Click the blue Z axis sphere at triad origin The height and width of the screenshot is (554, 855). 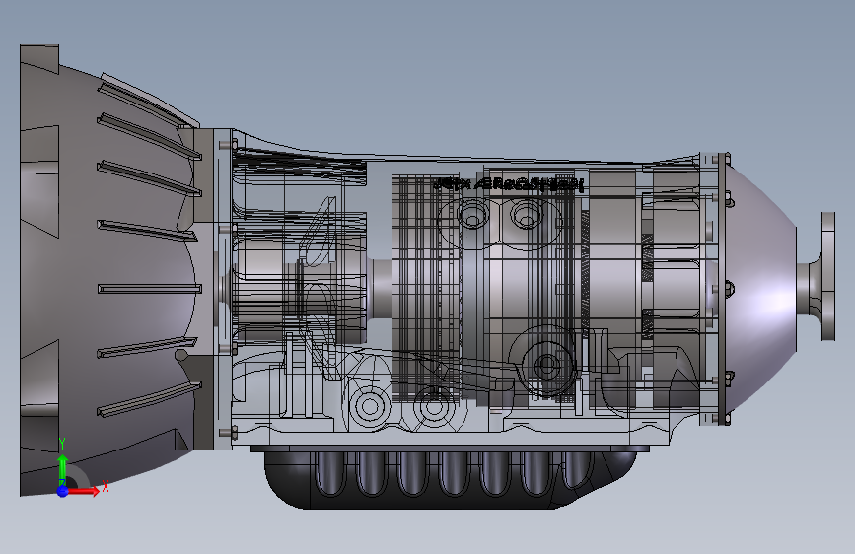[63, 491]
